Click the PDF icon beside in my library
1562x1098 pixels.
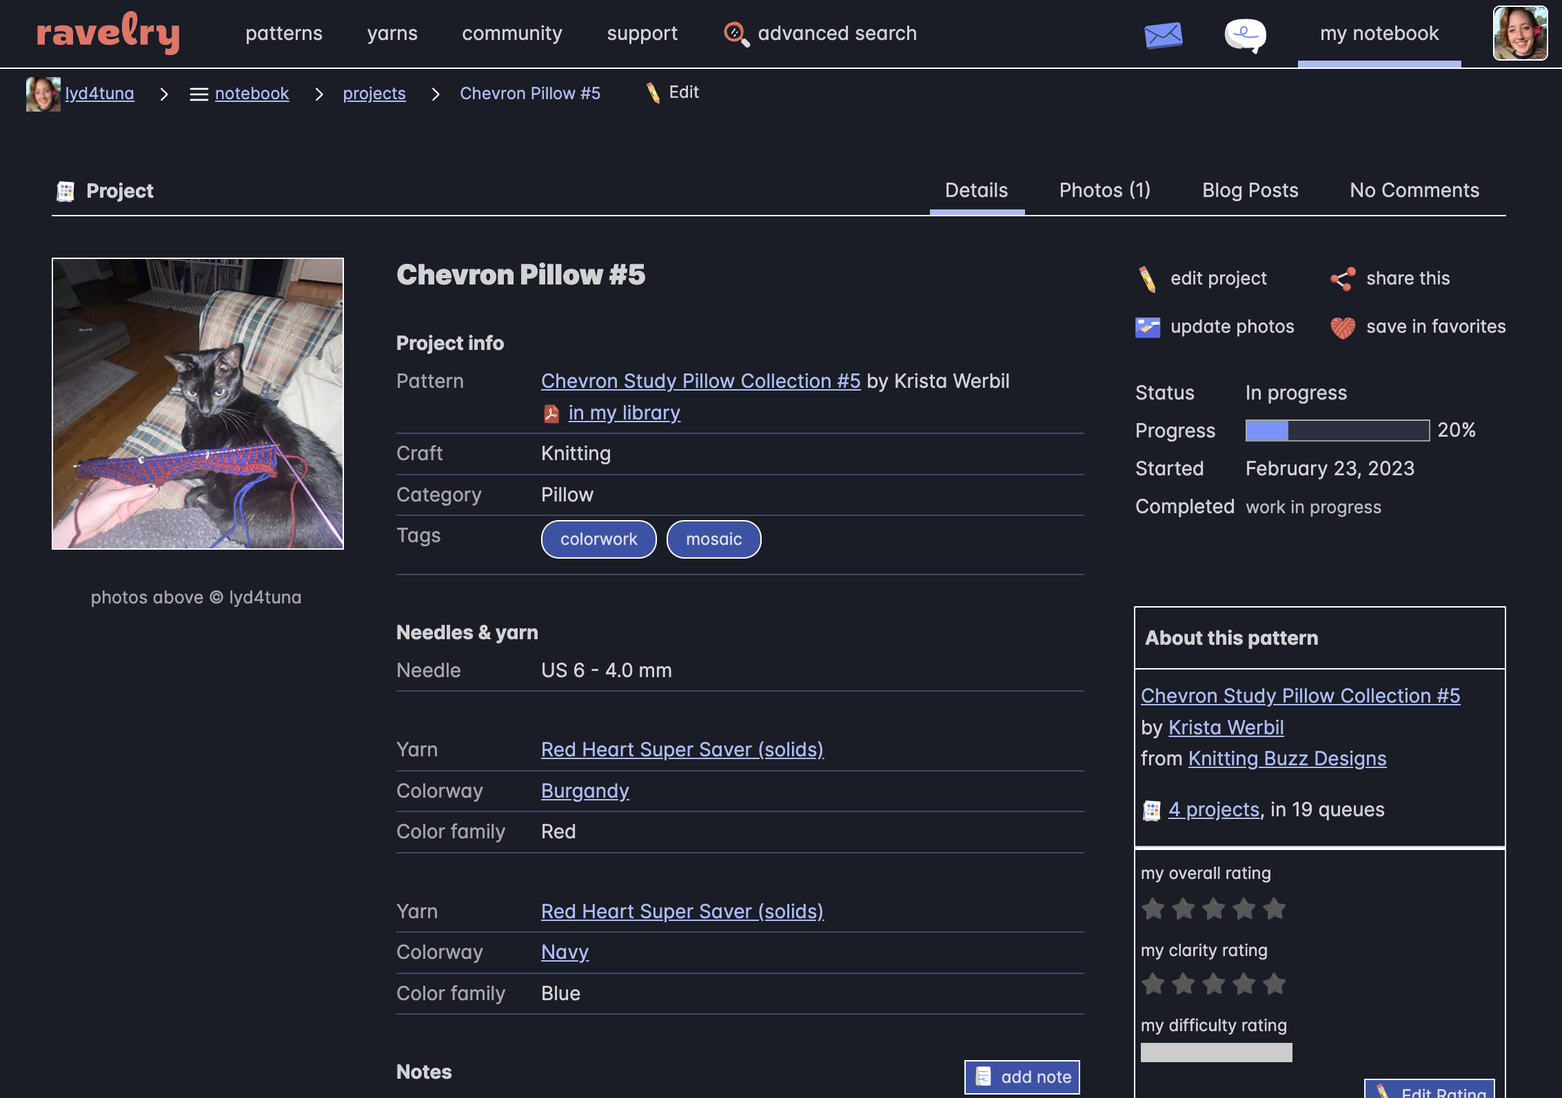point(551,413)
